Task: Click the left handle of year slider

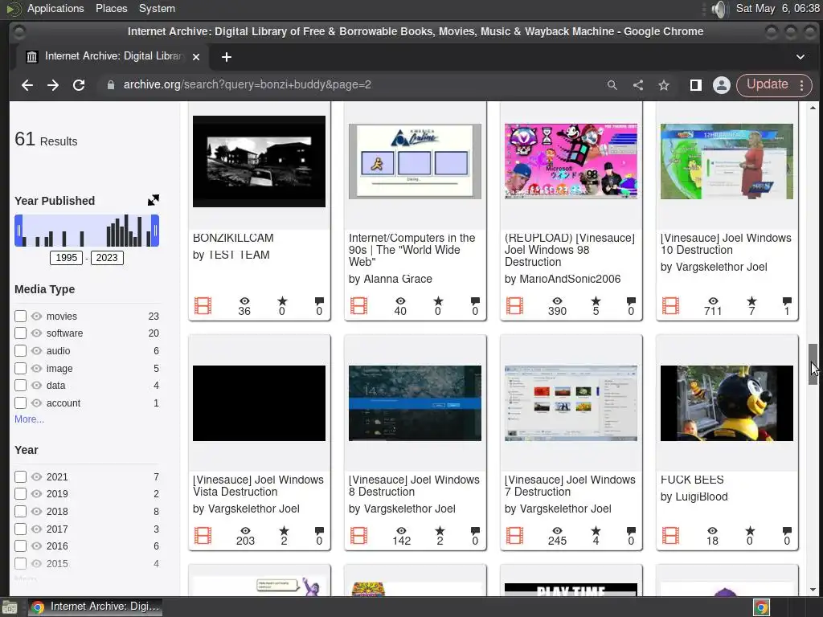Action: 19,231
